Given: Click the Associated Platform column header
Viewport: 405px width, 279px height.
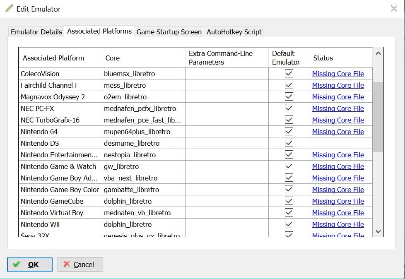Looking at the screenshot, I should coord(60,58).
